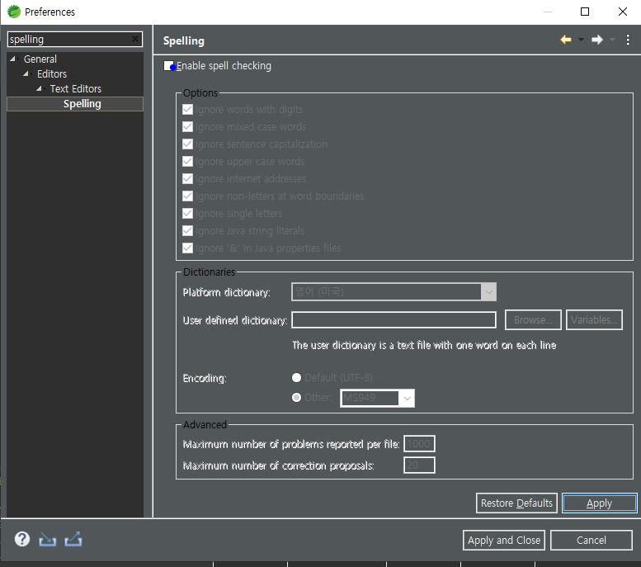Open the Other encoding combo box
The height and width of the screenshot is (567, 641).
point(406,399)
